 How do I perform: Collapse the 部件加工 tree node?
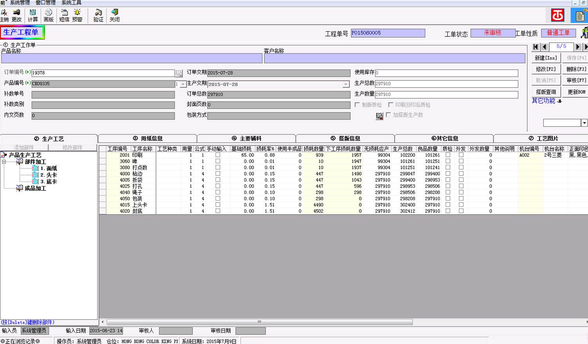click(4, 162)
